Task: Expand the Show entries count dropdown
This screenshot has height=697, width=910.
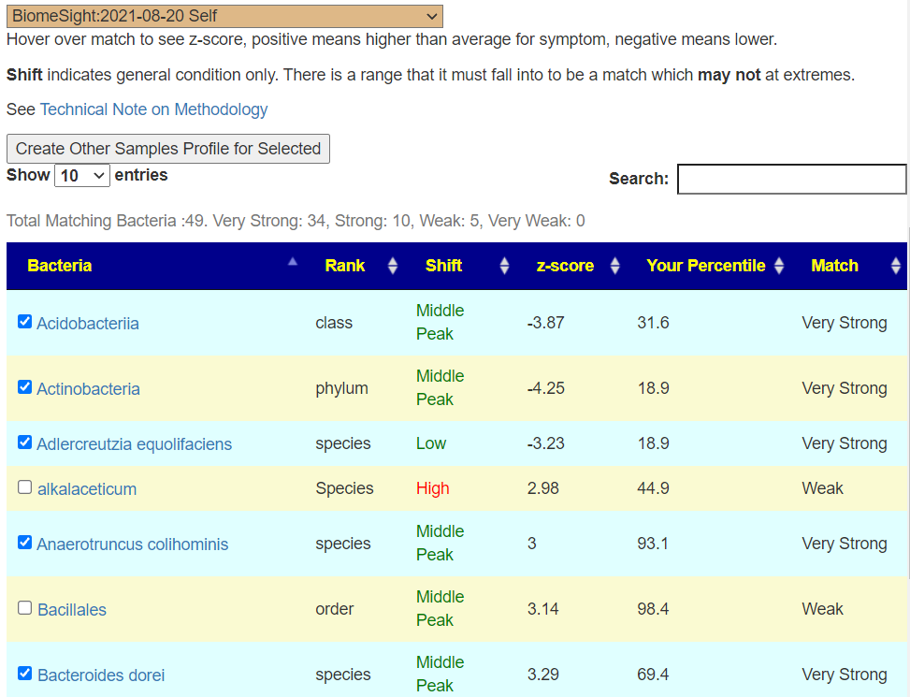Action: (x=82, y=176)
